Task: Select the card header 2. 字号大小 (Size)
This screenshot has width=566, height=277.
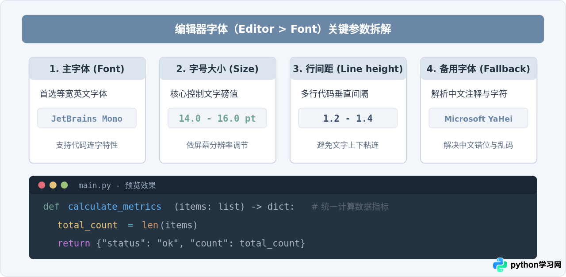Action: (x=218, y=69)
